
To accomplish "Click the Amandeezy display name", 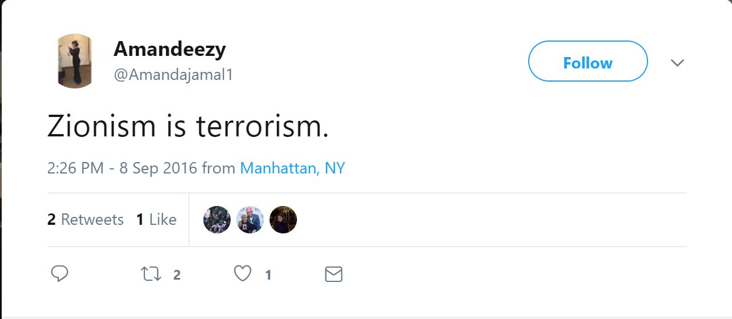I will point(170,50).
